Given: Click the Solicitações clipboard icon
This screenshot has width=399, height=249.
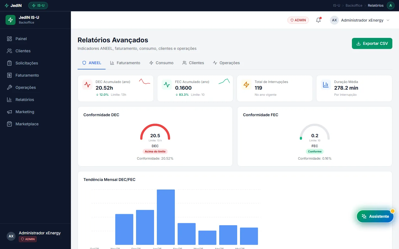Looking at the screenshot, I should [x=9, y=63].
